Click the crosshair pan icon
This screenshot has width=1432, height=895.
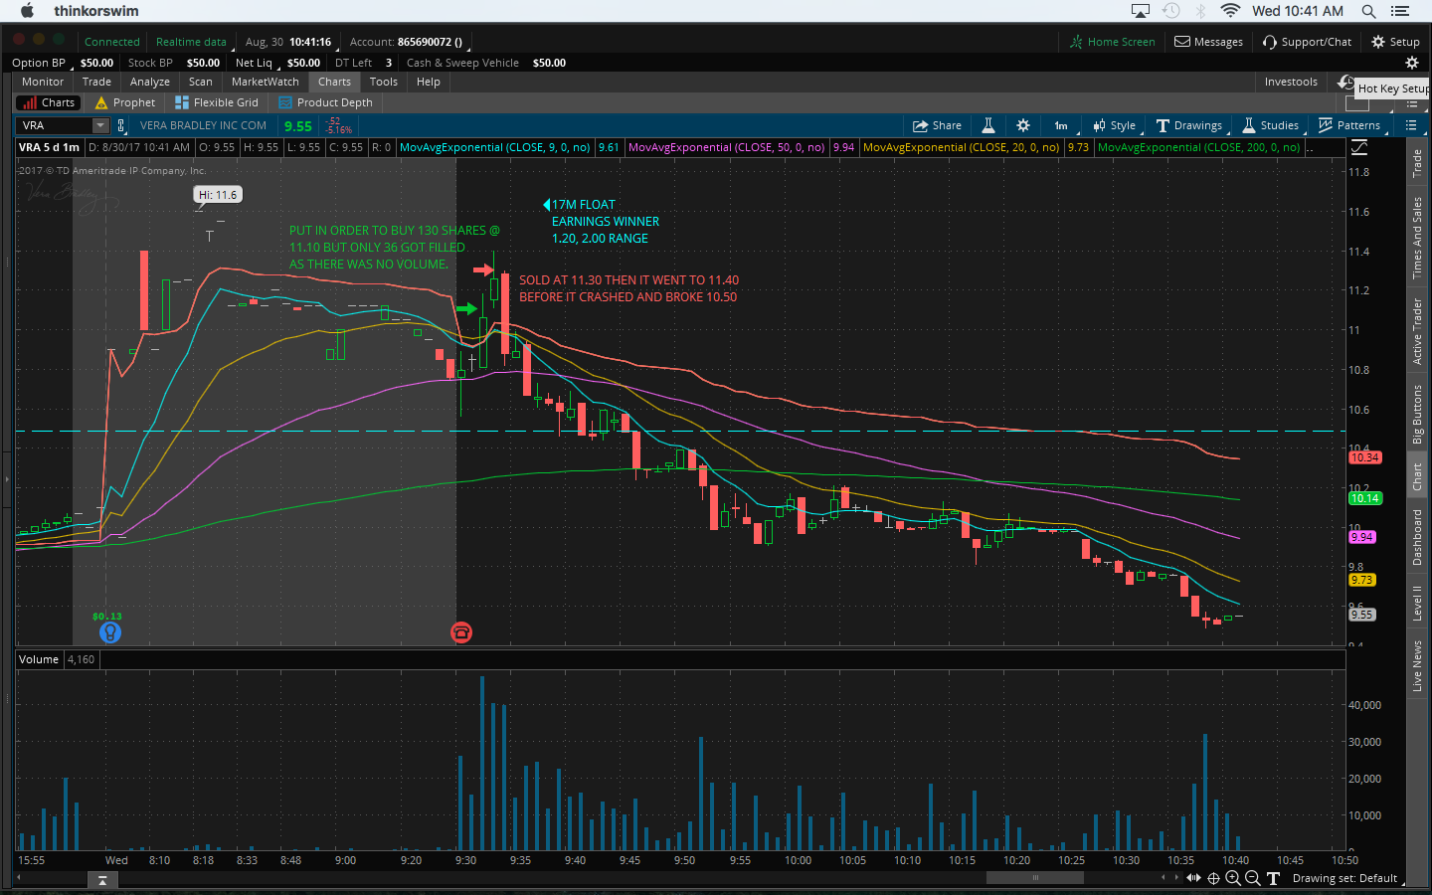pyautogui.click(x=1213, y=878)
